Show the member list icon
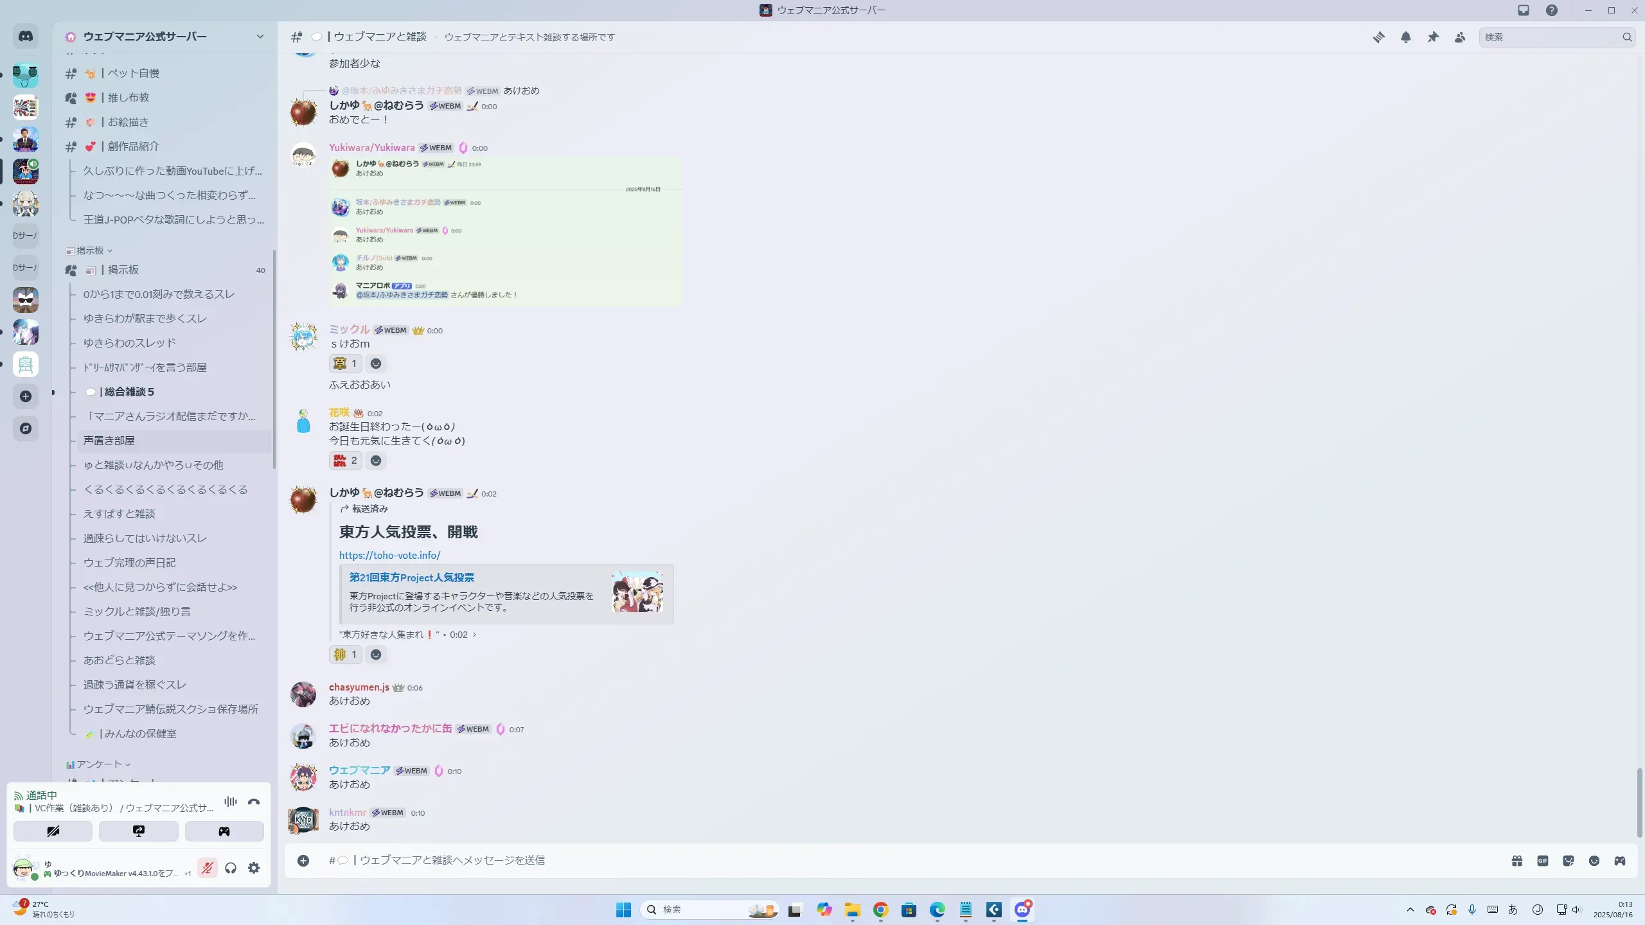 (x=1460, y=37)
